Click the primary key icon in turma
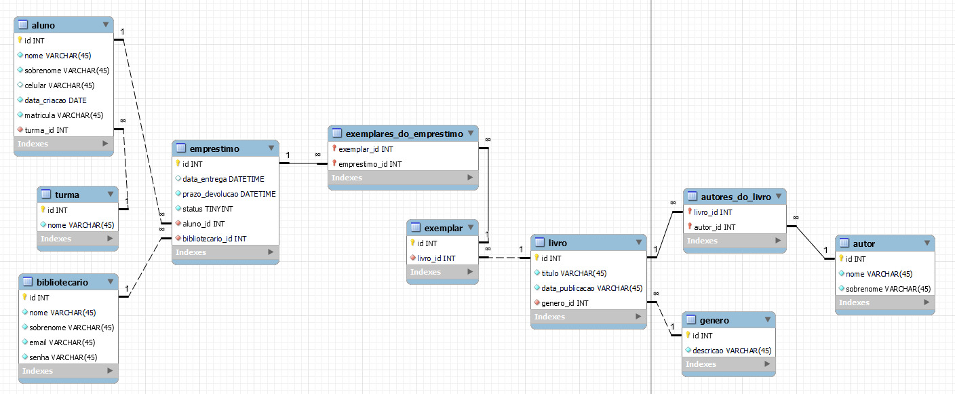This screenshot has width=955, height=394. pyautogui.click(x=43, y=210)
